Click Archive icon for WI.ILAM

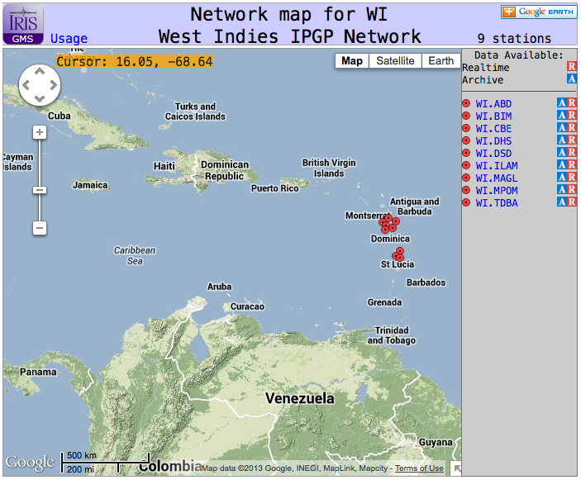click(x=562, y=164)
